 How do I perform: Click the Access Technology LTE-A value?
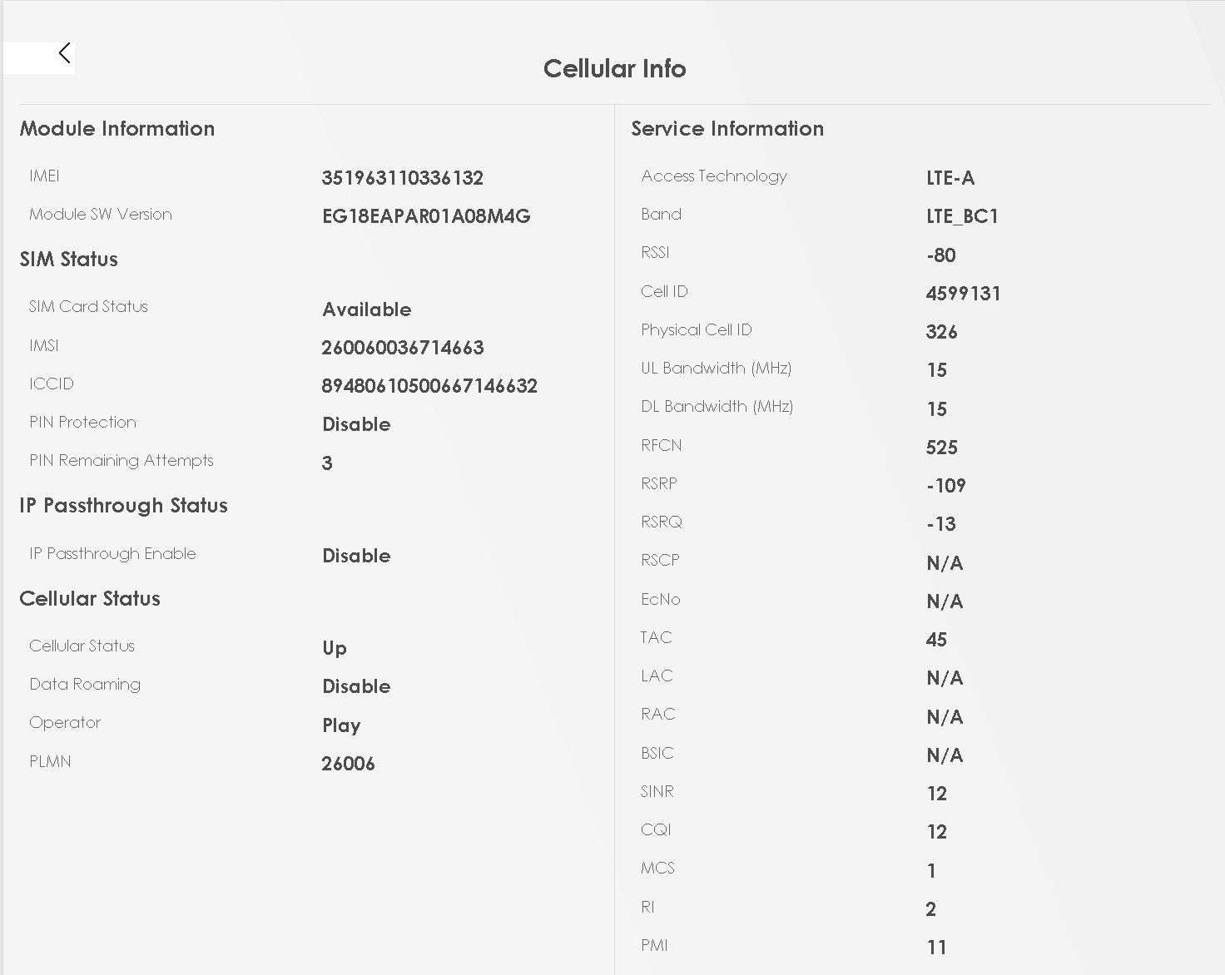coord(950,178)
